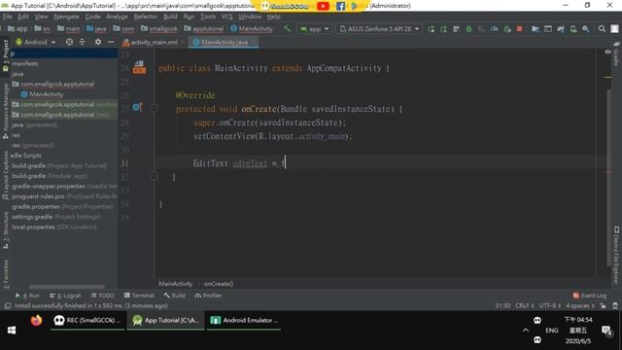Switch to Android Emulator taskbar window
Viewport: 622px width, 350px height.
point(244,320)
